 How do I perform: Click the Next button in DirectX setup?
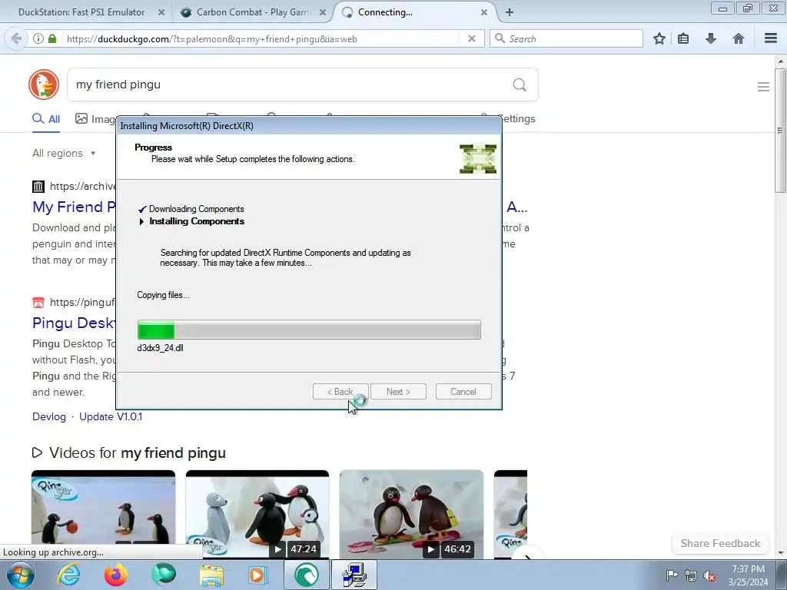click(x=399, y=392)
